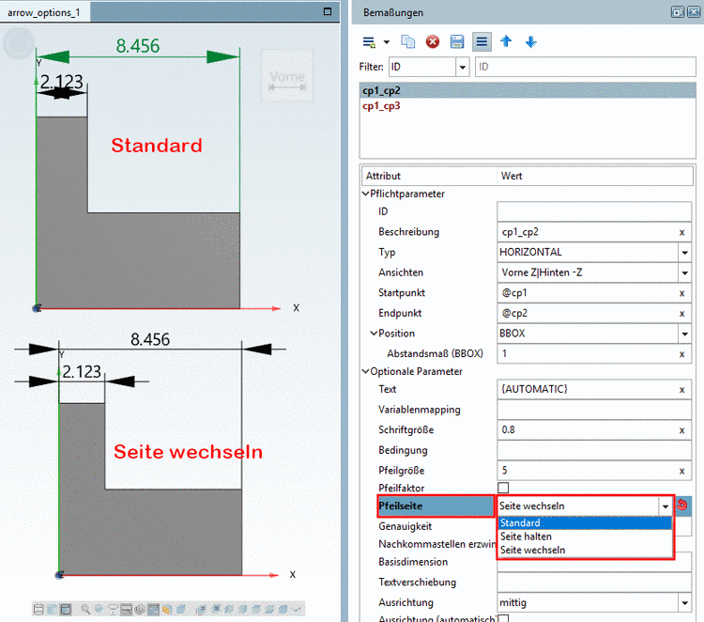Viewport: 704px width, 622px height.
Task: Switch to the arrow_options_1 tab
Action: click(44, 12)
